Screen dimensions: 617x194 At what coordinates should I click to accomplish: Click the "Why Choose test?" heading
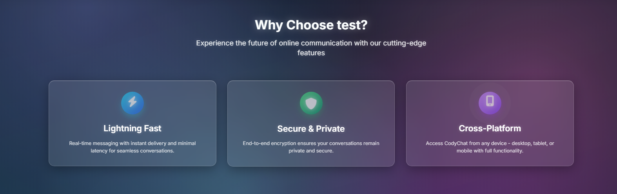click(x=311, y=25)
